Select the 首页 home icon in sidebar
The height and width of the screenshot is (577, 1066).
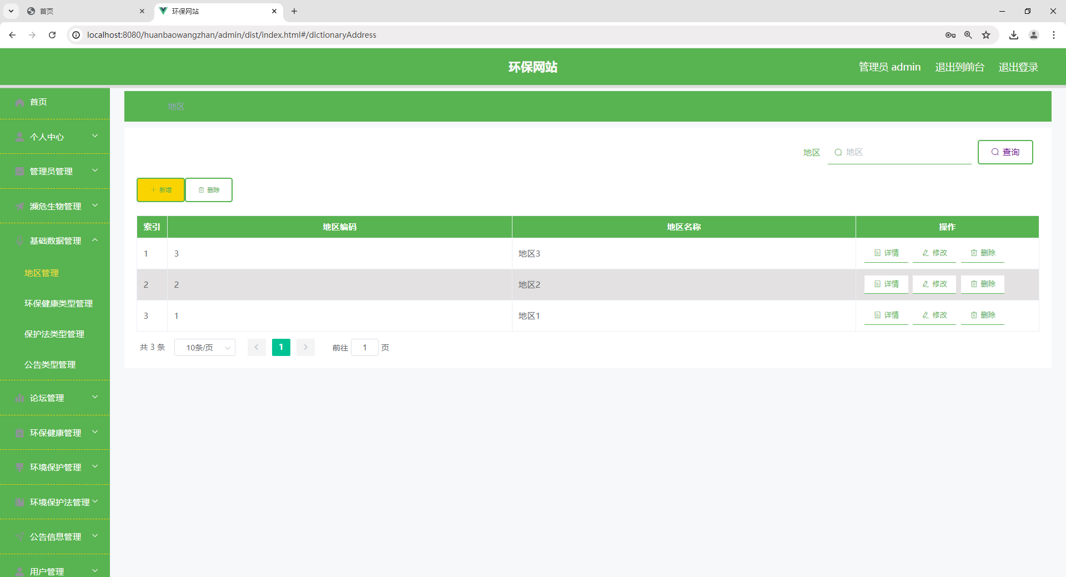[x=19, y=102]
